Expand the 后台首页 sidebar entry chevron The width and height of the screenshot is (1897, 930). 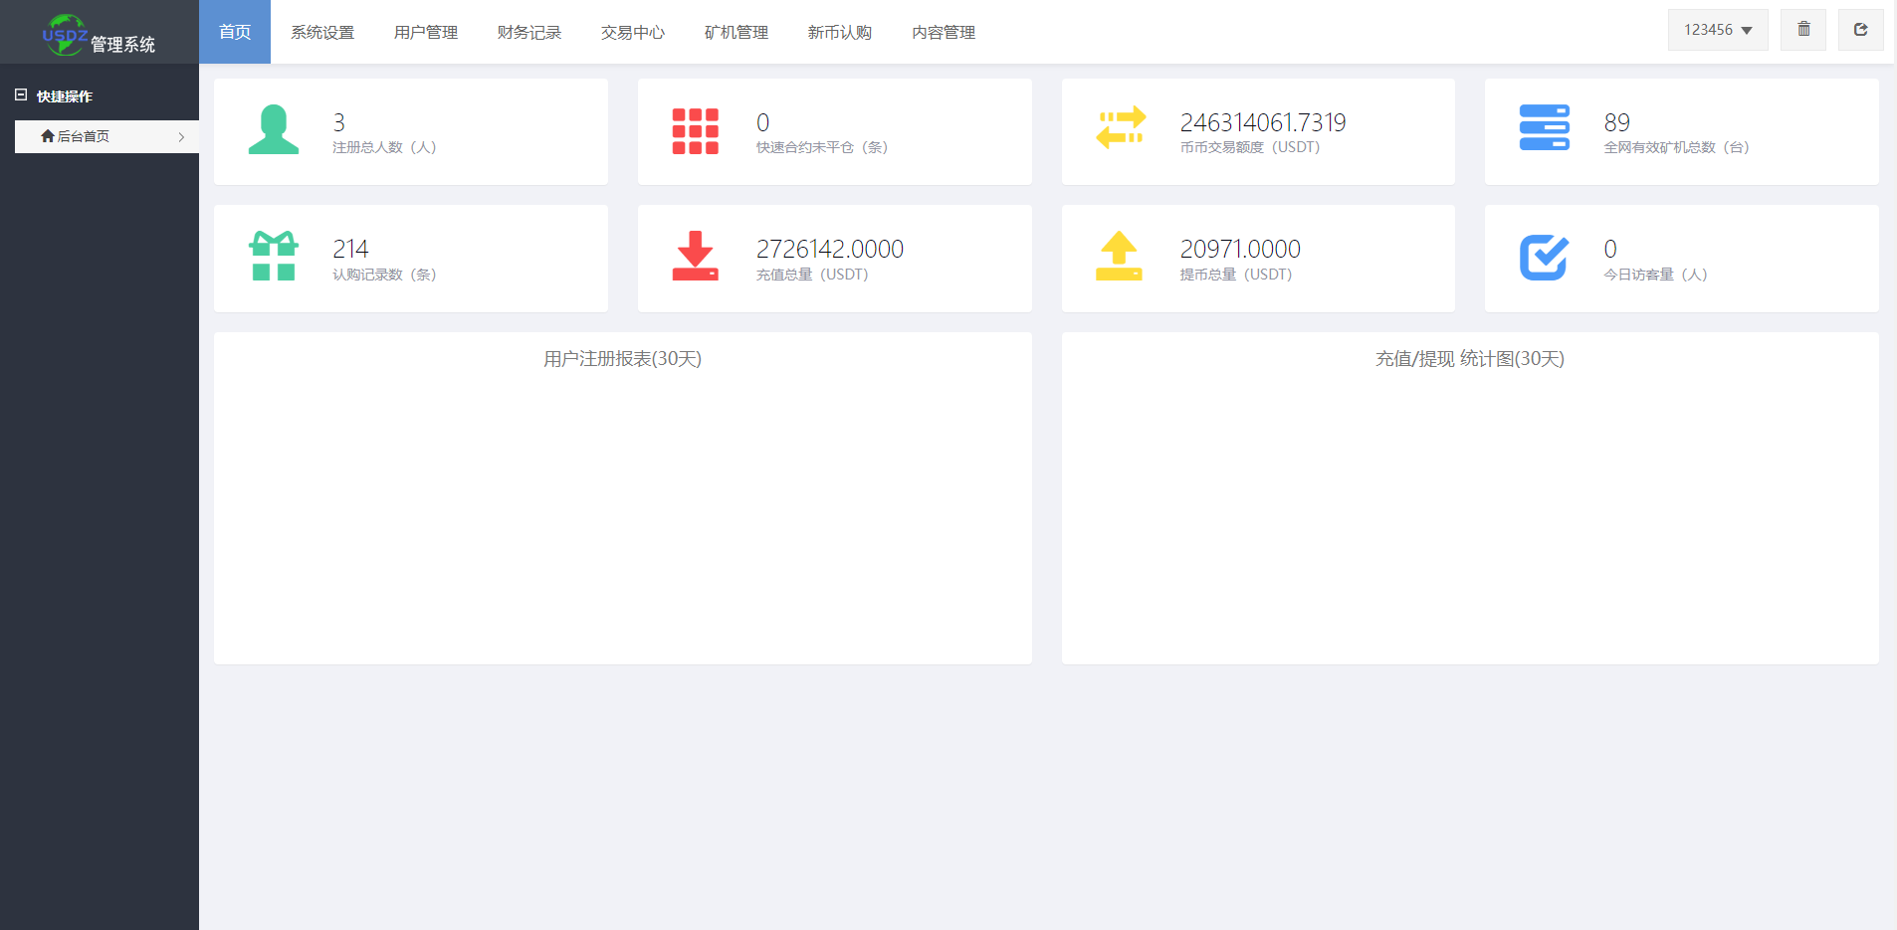coord(181,136)
